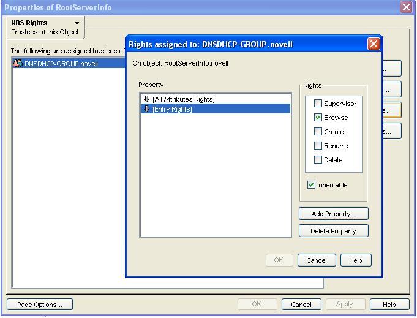Enable the Create right checkbox
Image resolution: width=417 pixels, height=318 pixels.
tap(318, 132)
